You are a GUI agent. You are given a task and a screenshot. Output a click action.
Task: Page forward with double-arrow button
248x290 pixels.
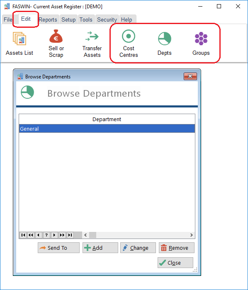point(62,235)
